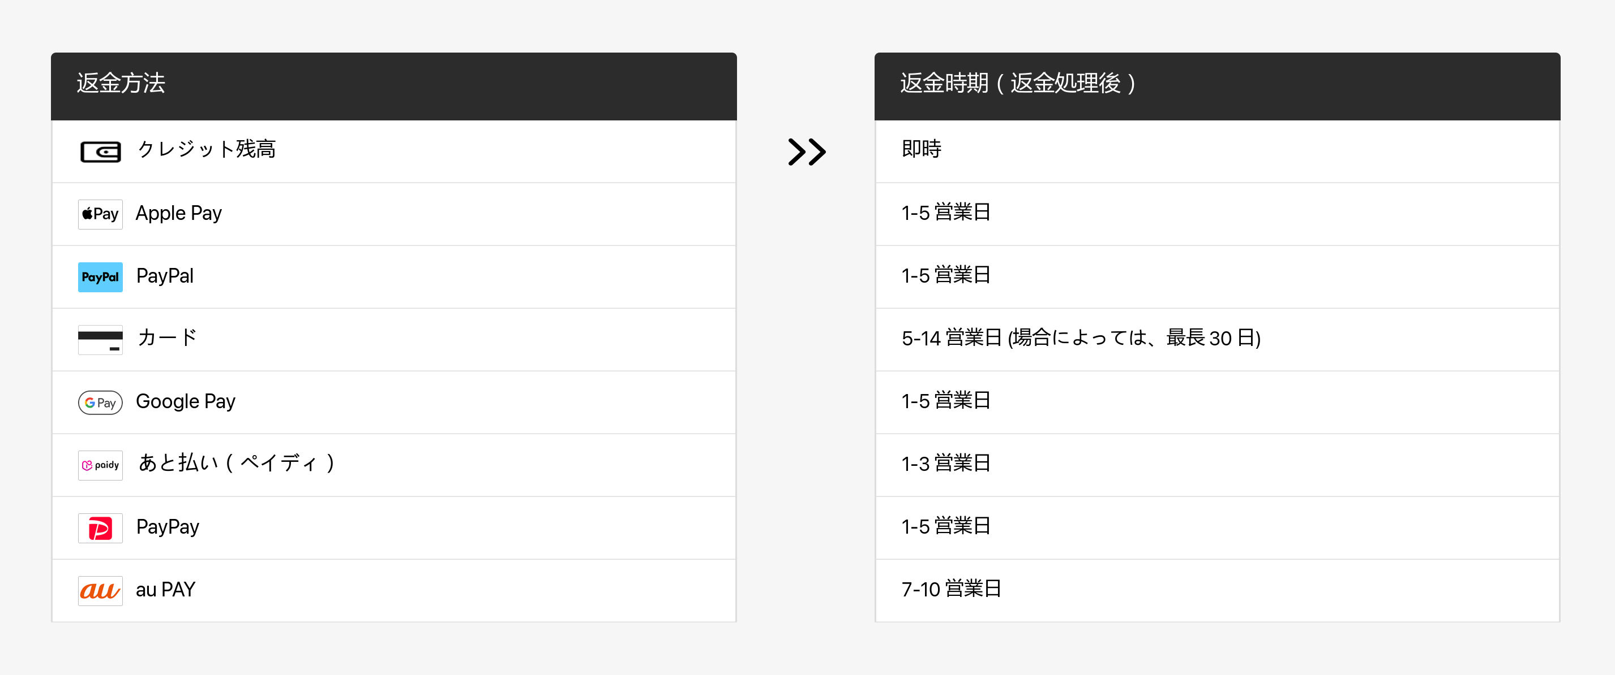Click the 返金方法 table header

[x=121, y=83]
